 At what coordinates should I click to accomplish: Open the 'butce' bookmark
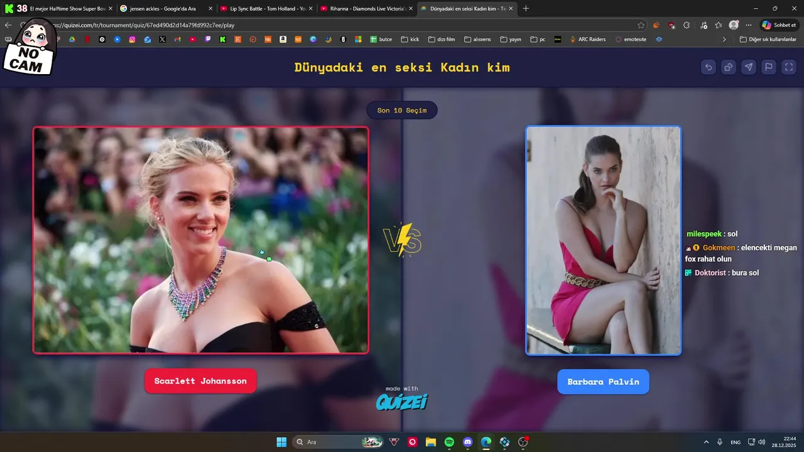(381, 39)
